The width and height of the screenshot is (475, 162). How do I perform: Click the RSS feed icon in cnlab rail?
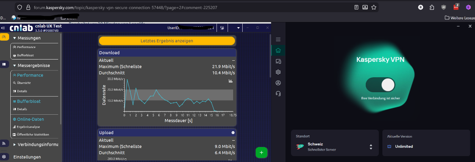[x=4, y=143]
